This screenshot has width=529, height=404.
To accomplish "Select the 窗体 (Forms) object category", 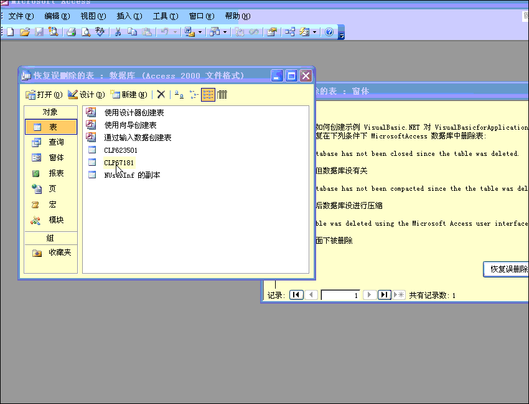I will pyautogui.click(x=51, y=158).
